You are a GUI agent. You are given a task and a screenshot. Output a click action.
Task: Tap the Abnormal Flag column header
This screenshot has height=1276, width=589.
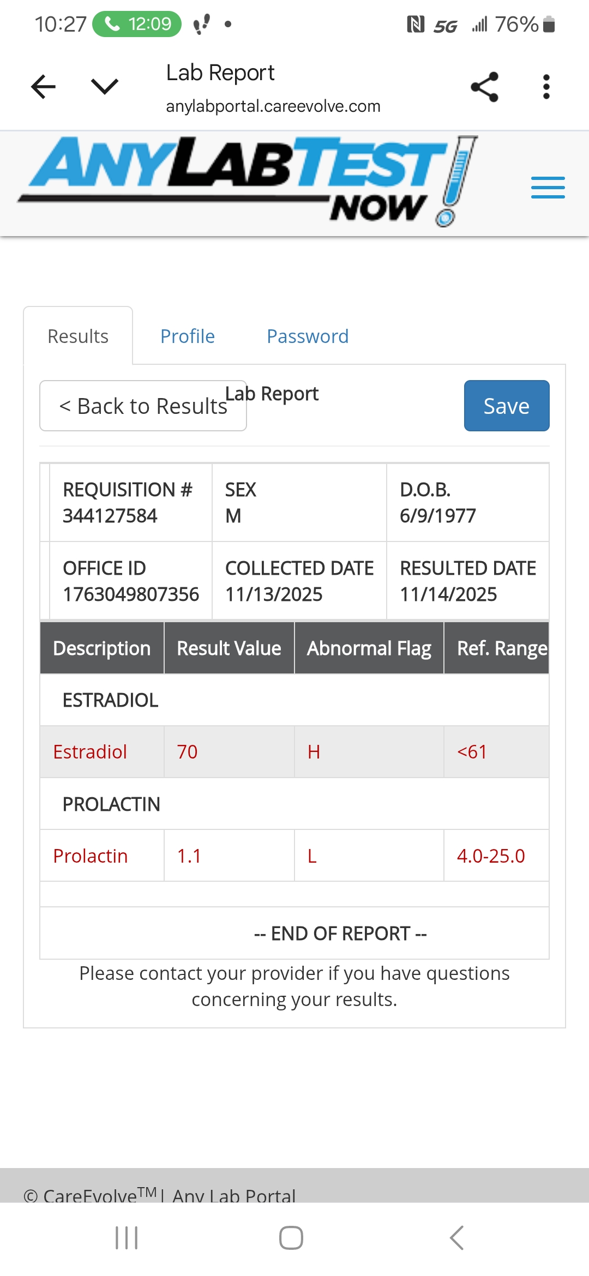369,648
